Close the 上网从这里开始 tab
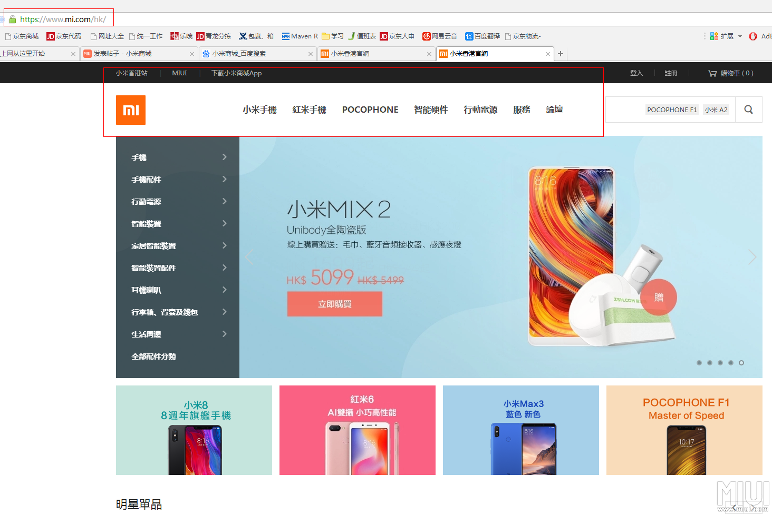 tap(73, 54)
